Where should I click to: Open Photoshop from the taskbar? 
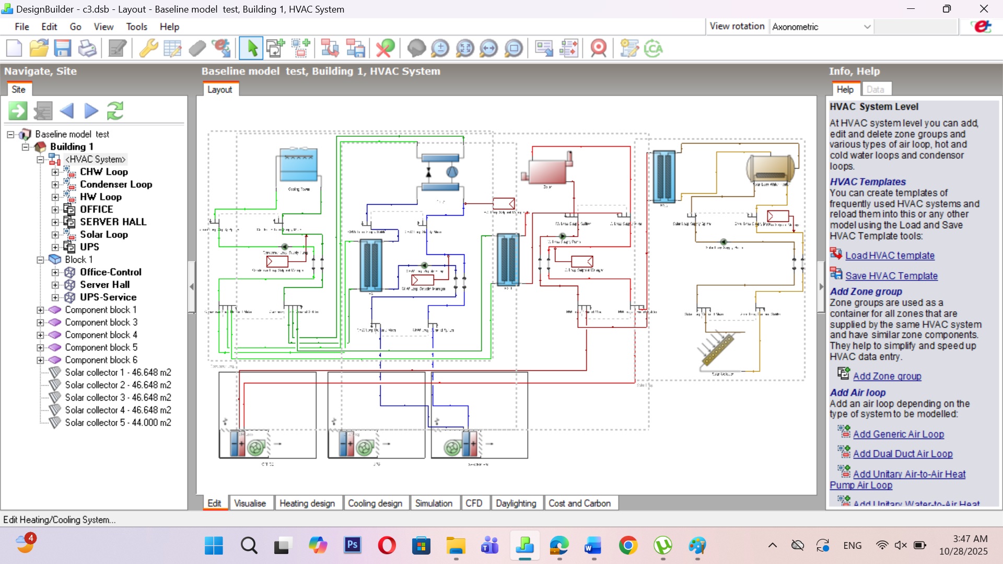352,545
